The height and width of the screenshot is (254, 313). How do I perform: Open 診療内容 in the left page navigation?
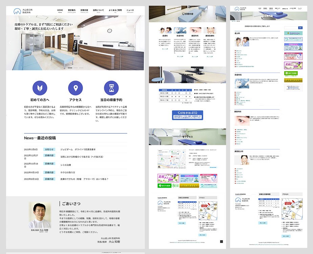pos(84,11)
